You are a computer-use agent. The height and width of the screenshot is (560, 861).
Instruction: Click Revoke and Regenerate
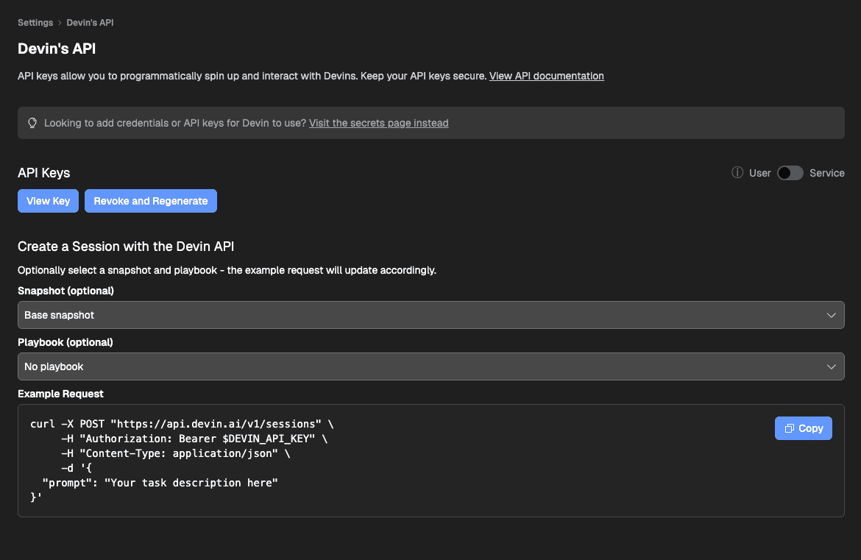coord(151,201)
